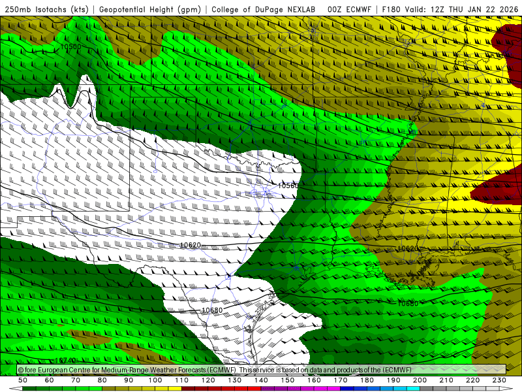This screenshot has height=392, width=522.
Task: Click the 220 value on color scale
Action: (472, 380)
